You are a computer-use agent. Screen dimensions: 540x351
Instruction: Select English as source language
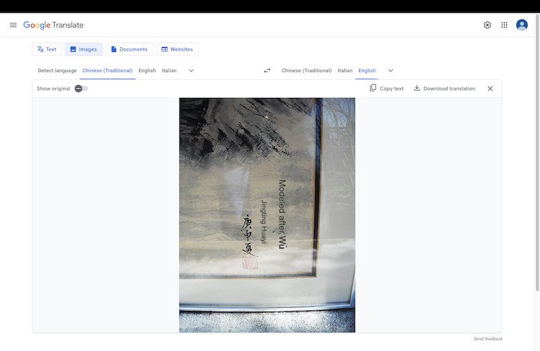pyautogui.click(x=147, y=71)
